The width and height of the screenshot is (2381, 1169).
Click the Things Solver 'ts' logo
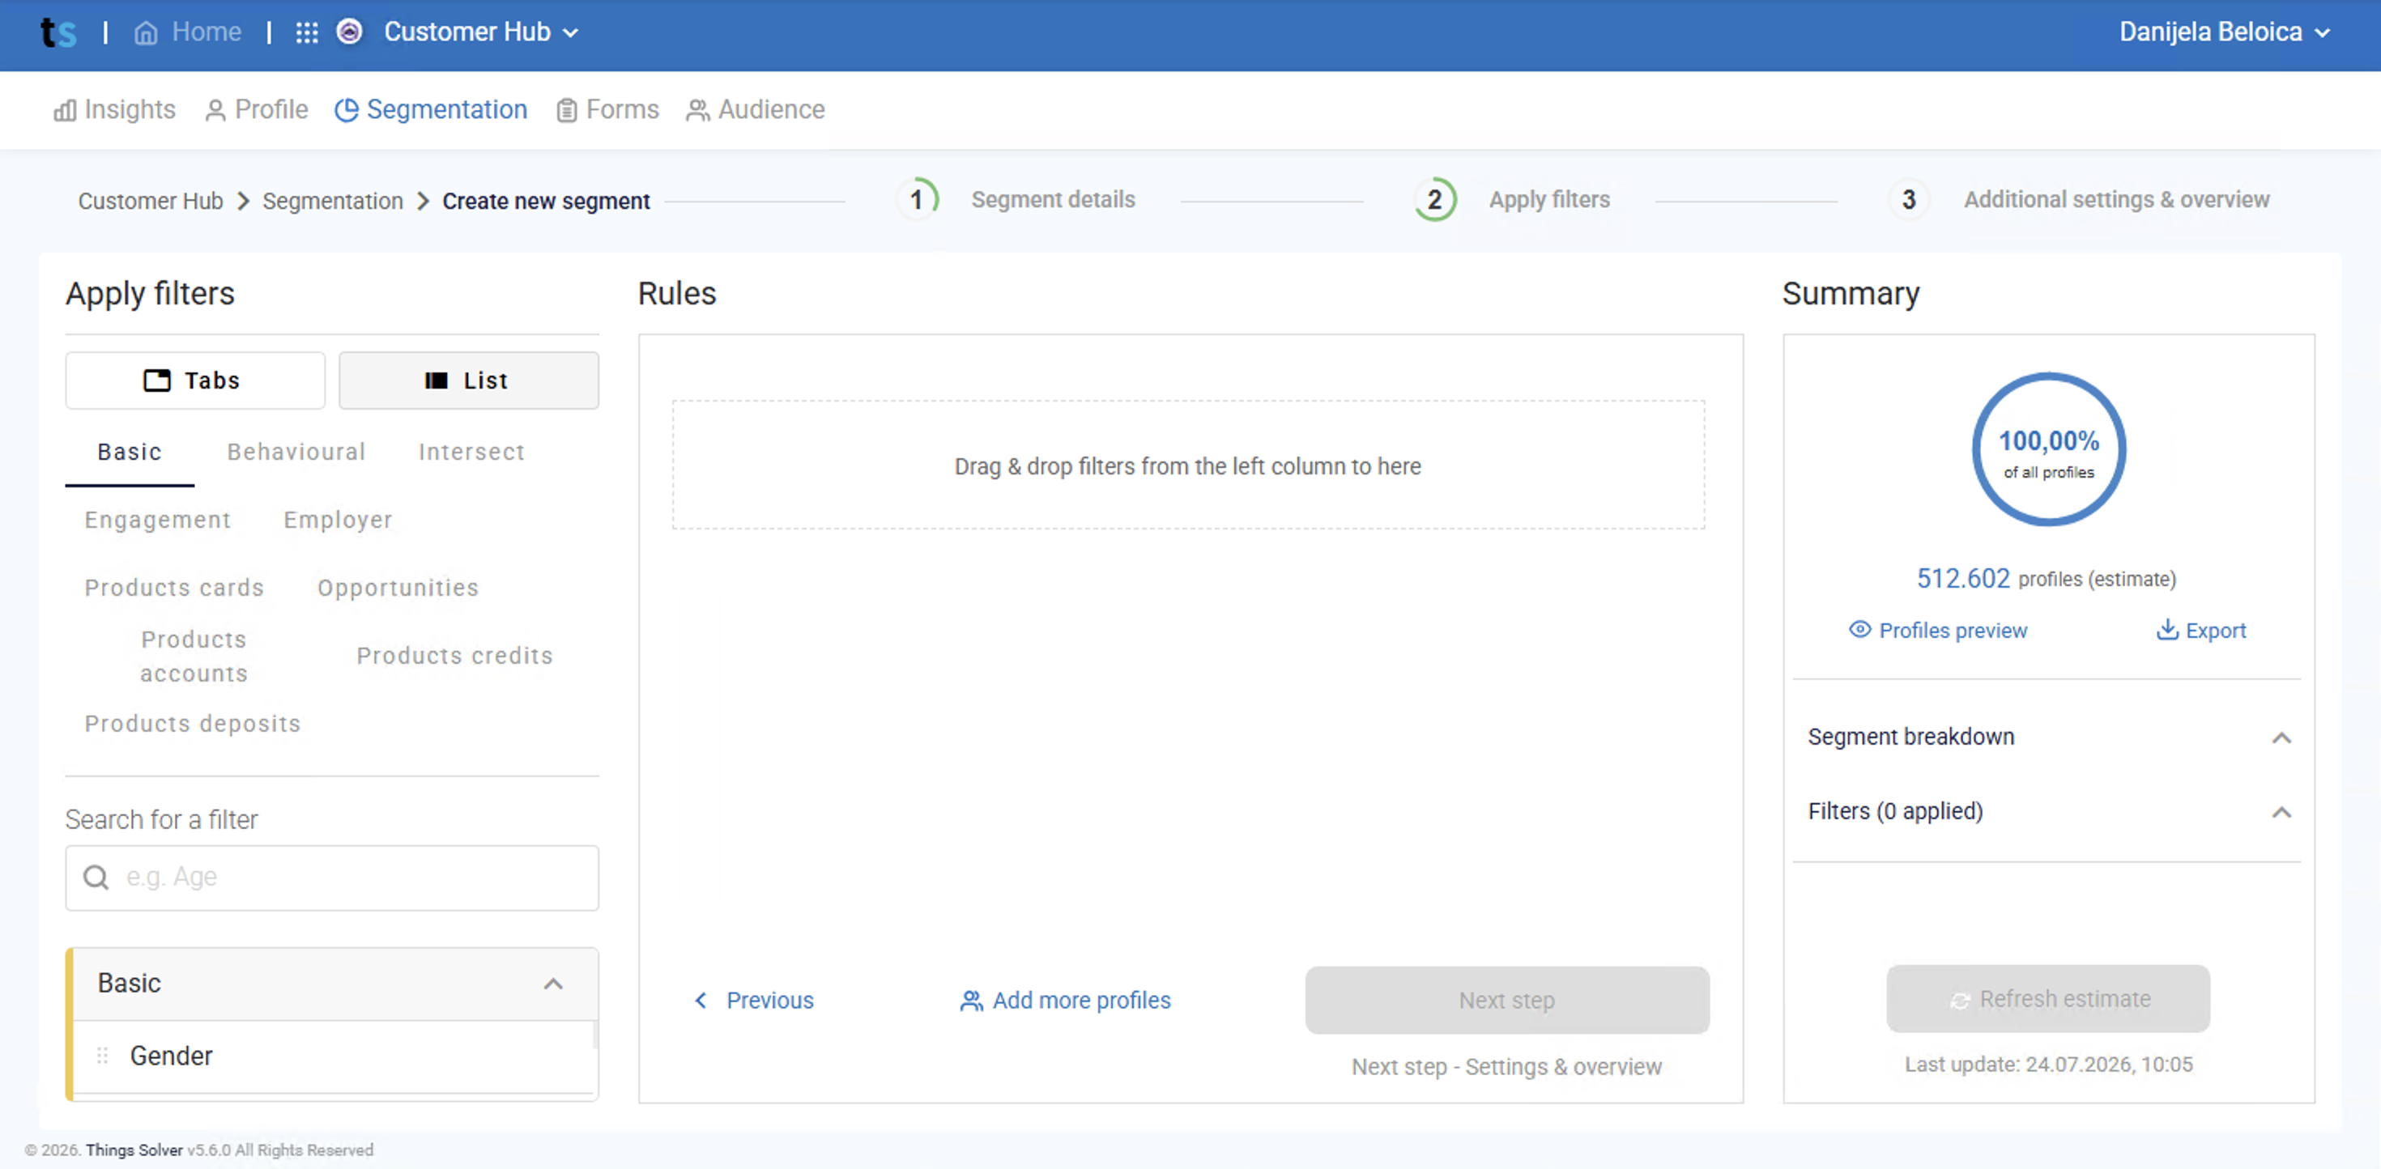coord(58,32)
